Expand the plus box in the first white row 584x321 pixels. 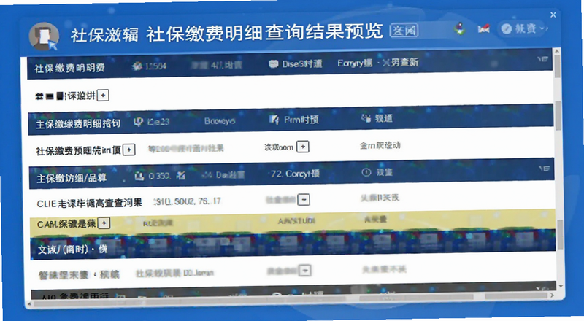(103, 96)
